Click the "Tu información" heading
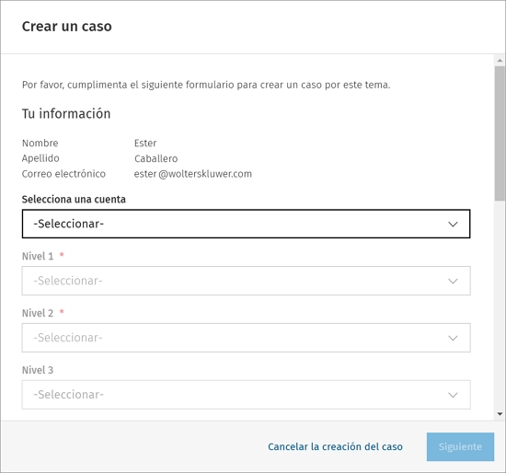 pos(66,114)
